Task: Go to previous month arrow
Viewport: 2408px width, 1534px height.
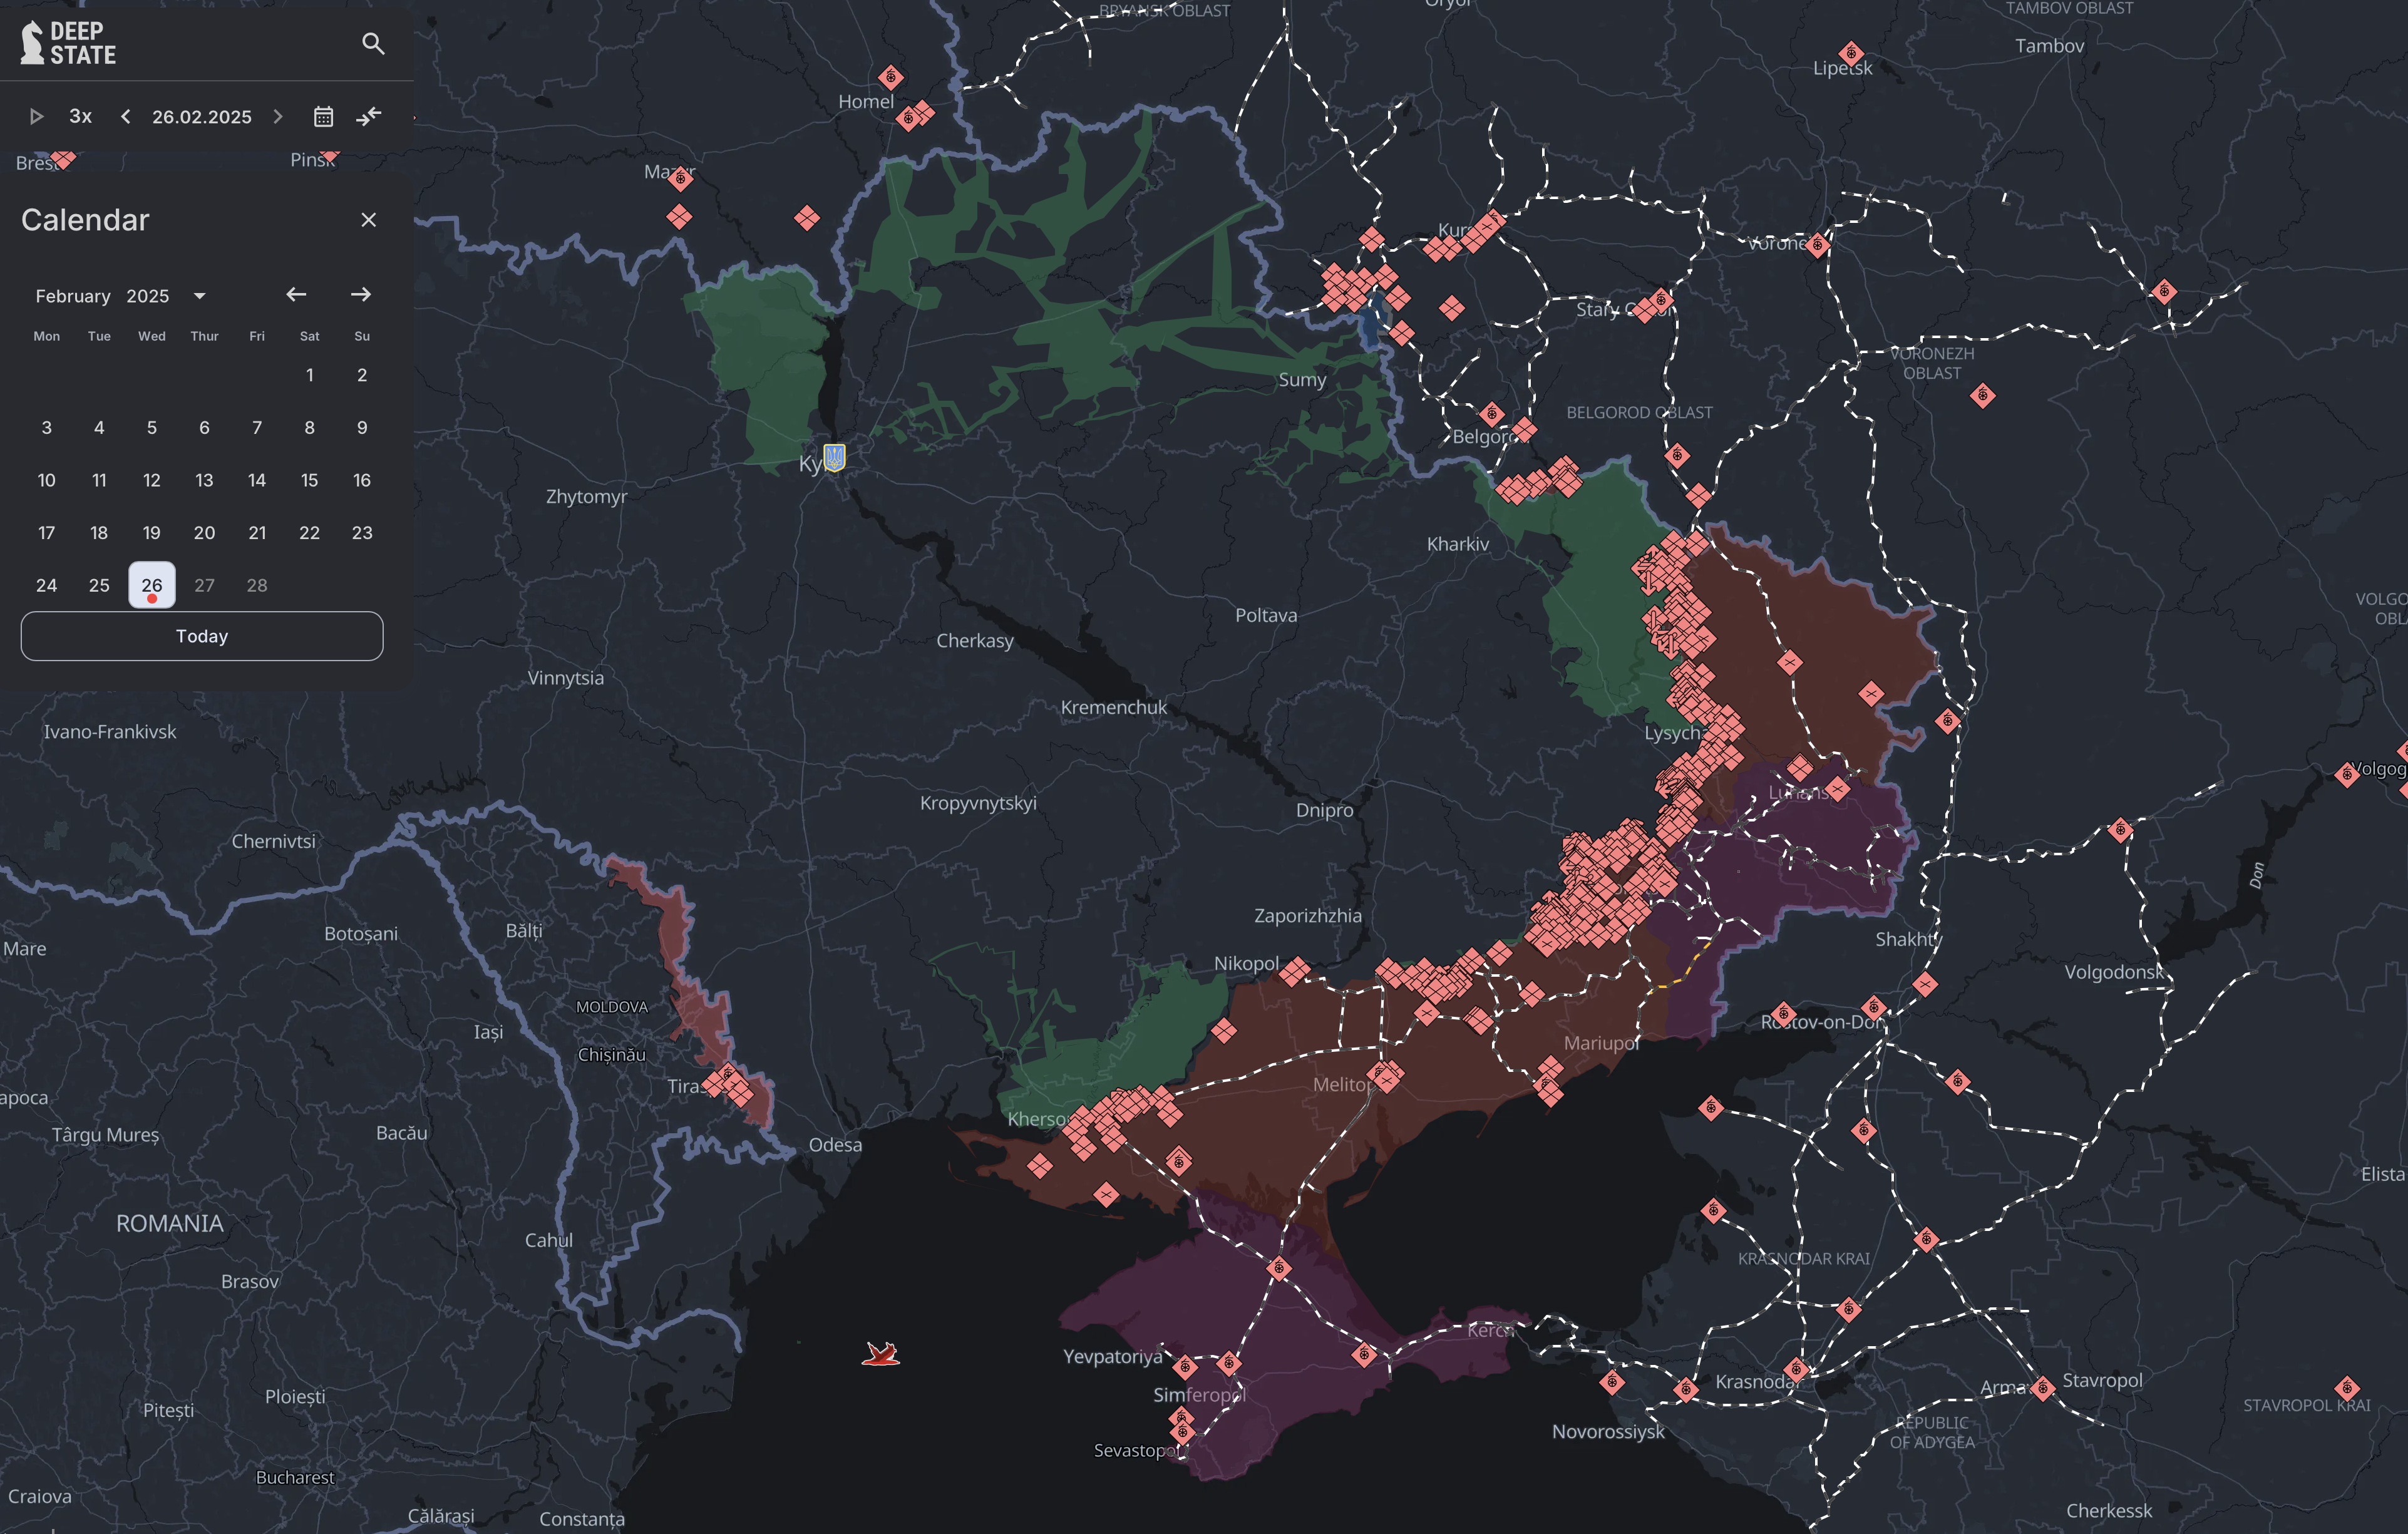Action: tap(296, 294)
